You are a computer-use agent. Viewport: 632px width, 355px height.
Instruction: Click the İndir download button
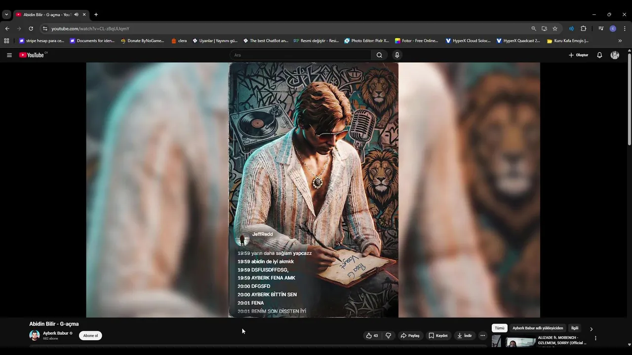(464, 336)
